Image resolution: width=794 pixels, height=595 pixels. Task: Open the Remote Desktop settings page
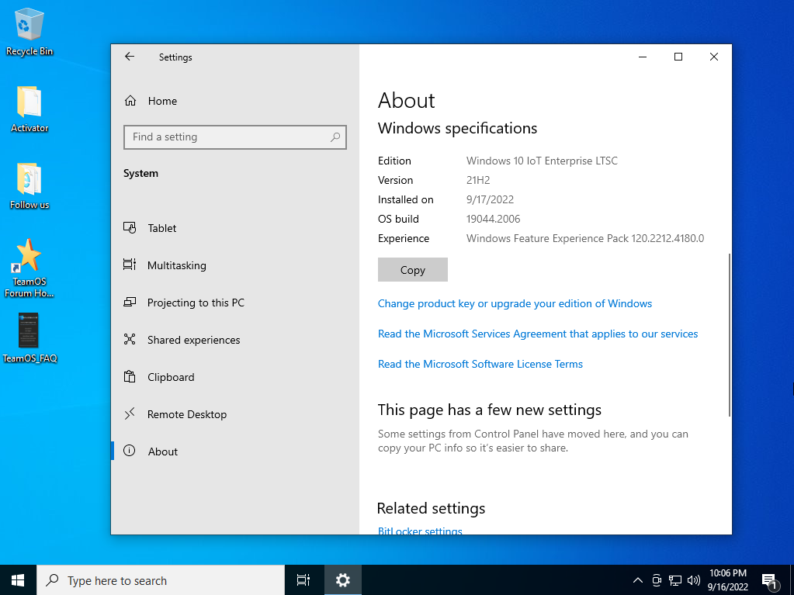[x=235, y=414]
